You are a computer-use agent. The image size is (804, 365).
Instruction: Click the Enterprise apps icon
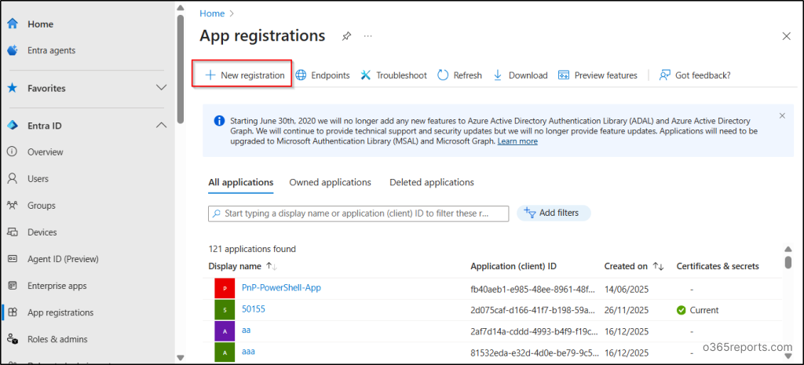[13, 286]
